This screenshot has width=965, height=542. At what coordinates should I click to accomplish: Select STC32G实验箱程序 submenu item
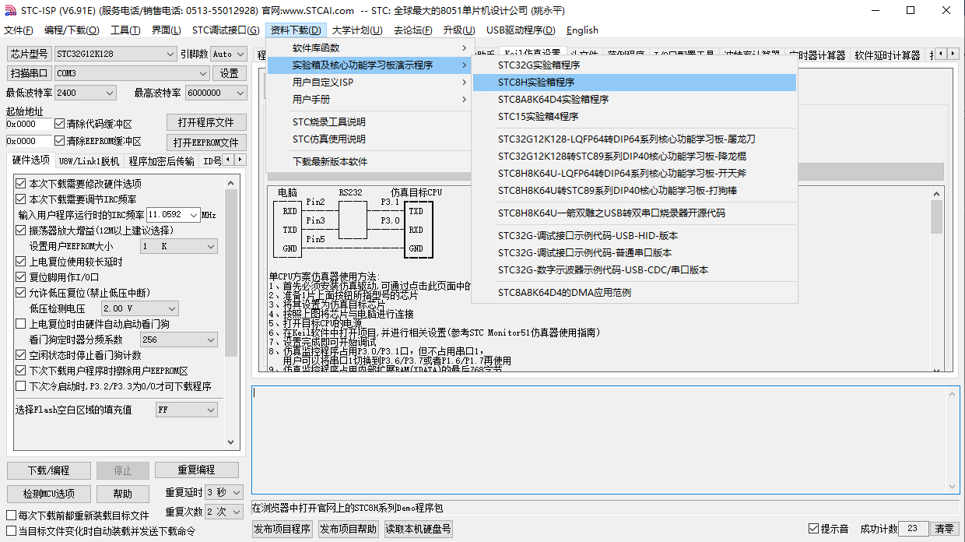pyautogui.click(x=634, y=65)
